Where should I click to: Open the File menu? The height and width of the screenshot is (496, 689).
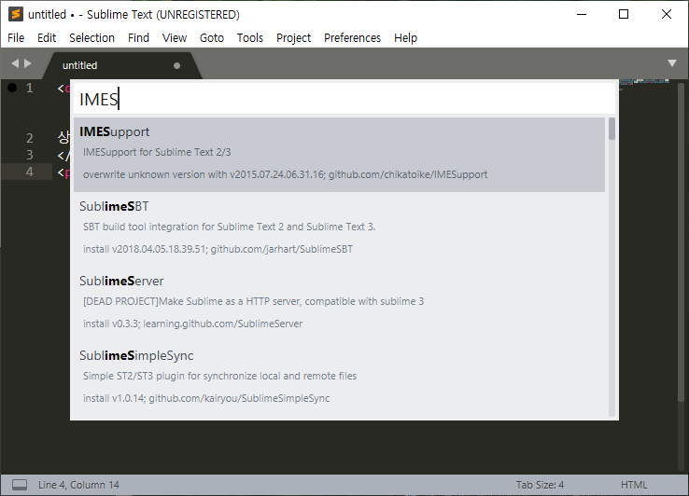click(x=16, y=37)
